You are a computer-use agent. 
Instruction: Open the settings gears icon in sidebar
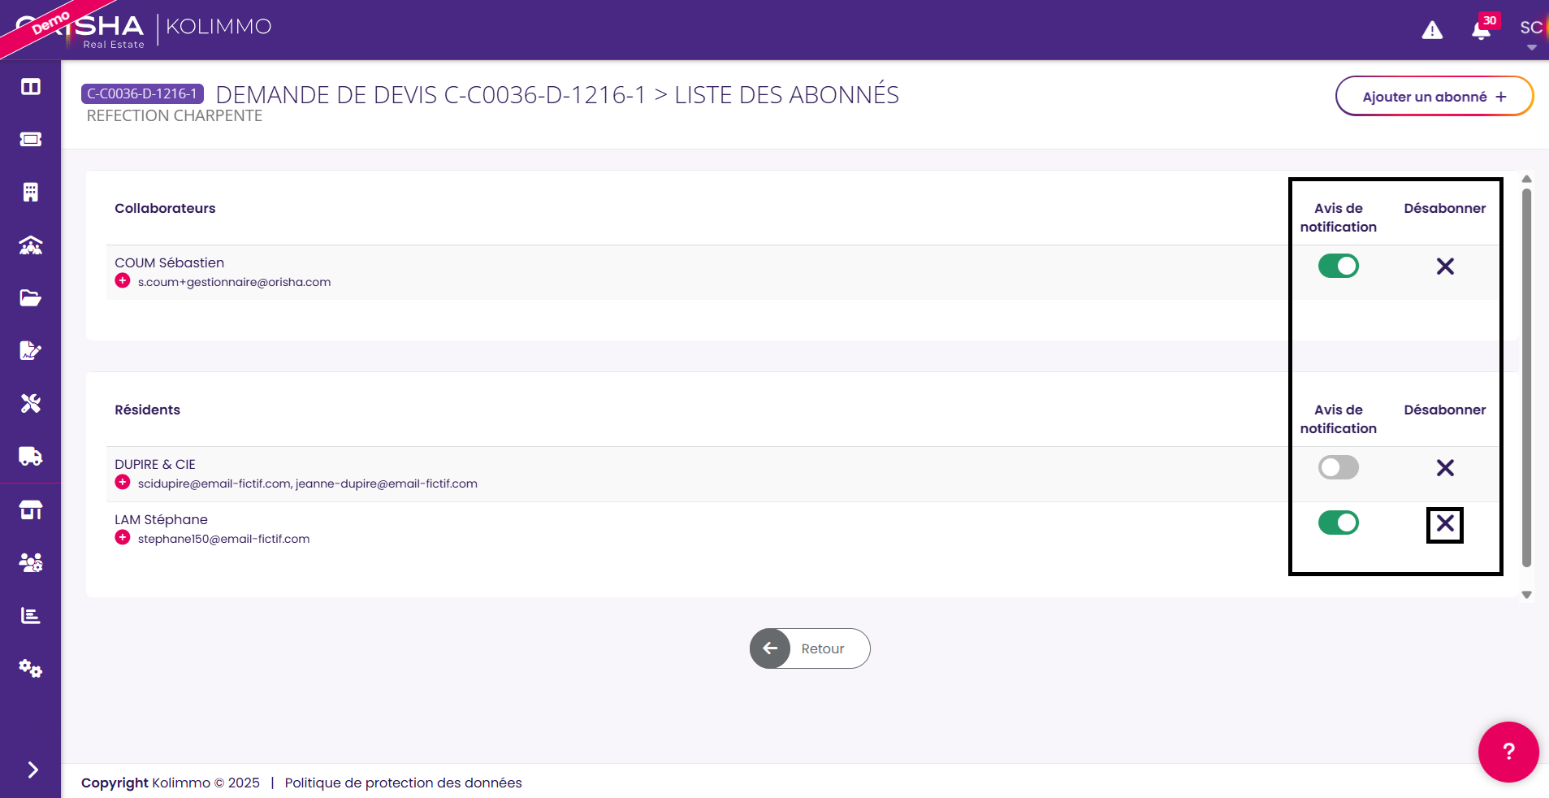(31, 669)
